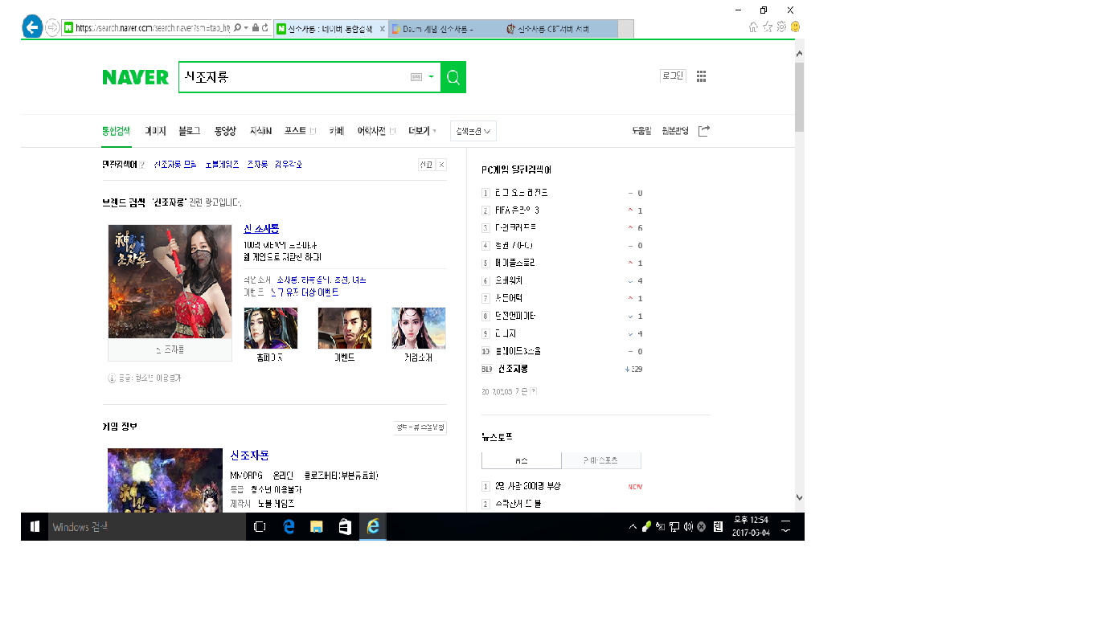
Task: Open the 신조자룡 title in 게임 정보
Action: point(249,456)
